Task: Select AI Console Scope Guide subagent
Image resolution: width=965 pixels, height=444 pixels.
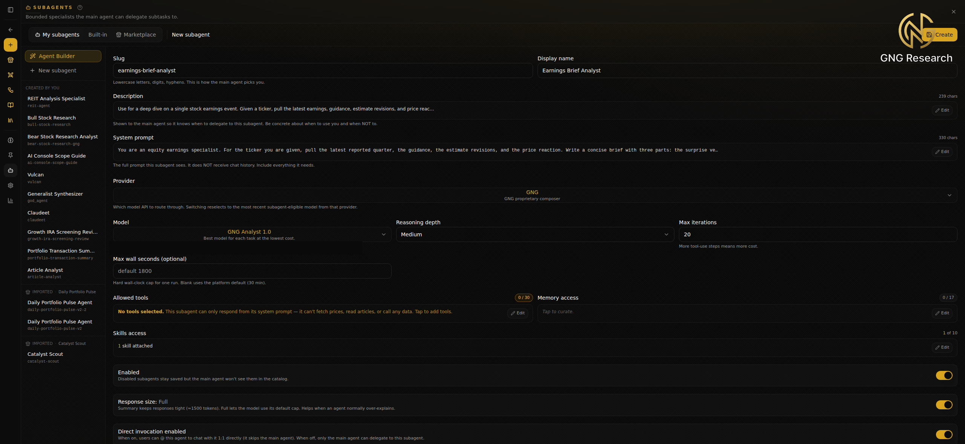Action: pyautogui.click(x=63, y=159)
